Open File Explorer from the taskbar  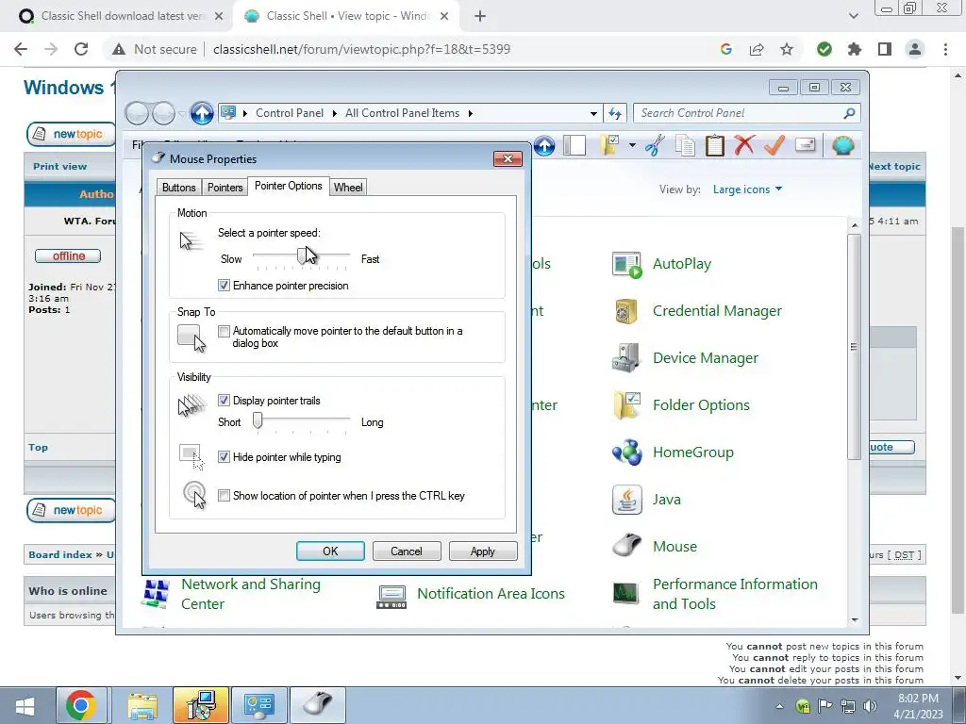point(142,705)
